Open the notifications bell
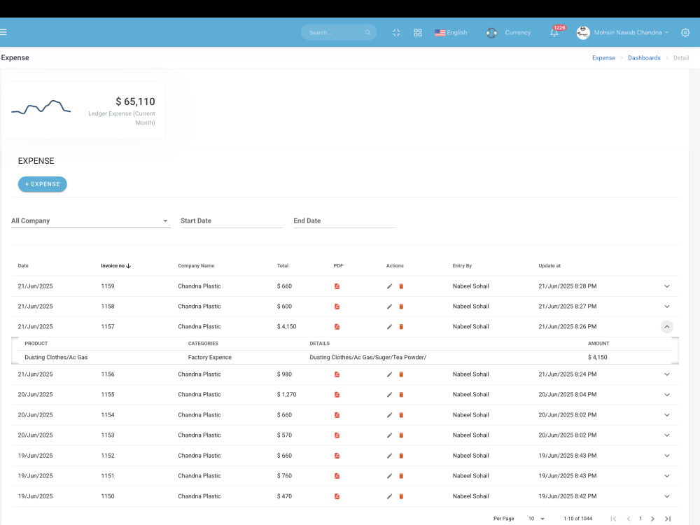 [554, 33]
